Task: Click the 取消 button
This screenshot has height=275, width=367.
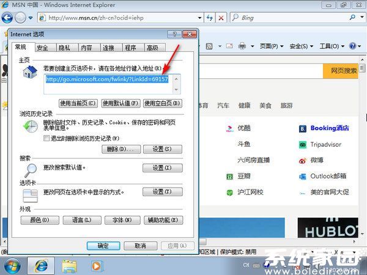Action: (140, 246)
